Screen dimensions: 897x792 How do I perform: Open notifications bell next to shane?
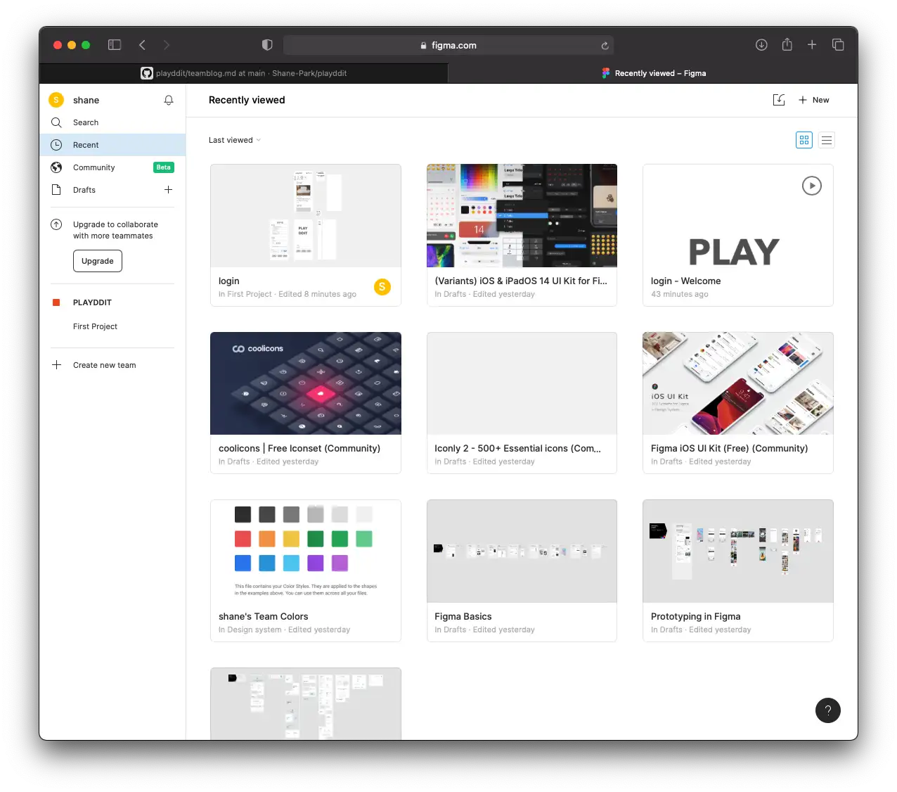click(169, 101)
